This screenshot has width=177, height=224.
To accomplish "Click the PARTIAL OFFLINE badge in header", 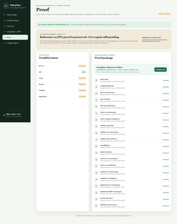I will click(164, 14).
